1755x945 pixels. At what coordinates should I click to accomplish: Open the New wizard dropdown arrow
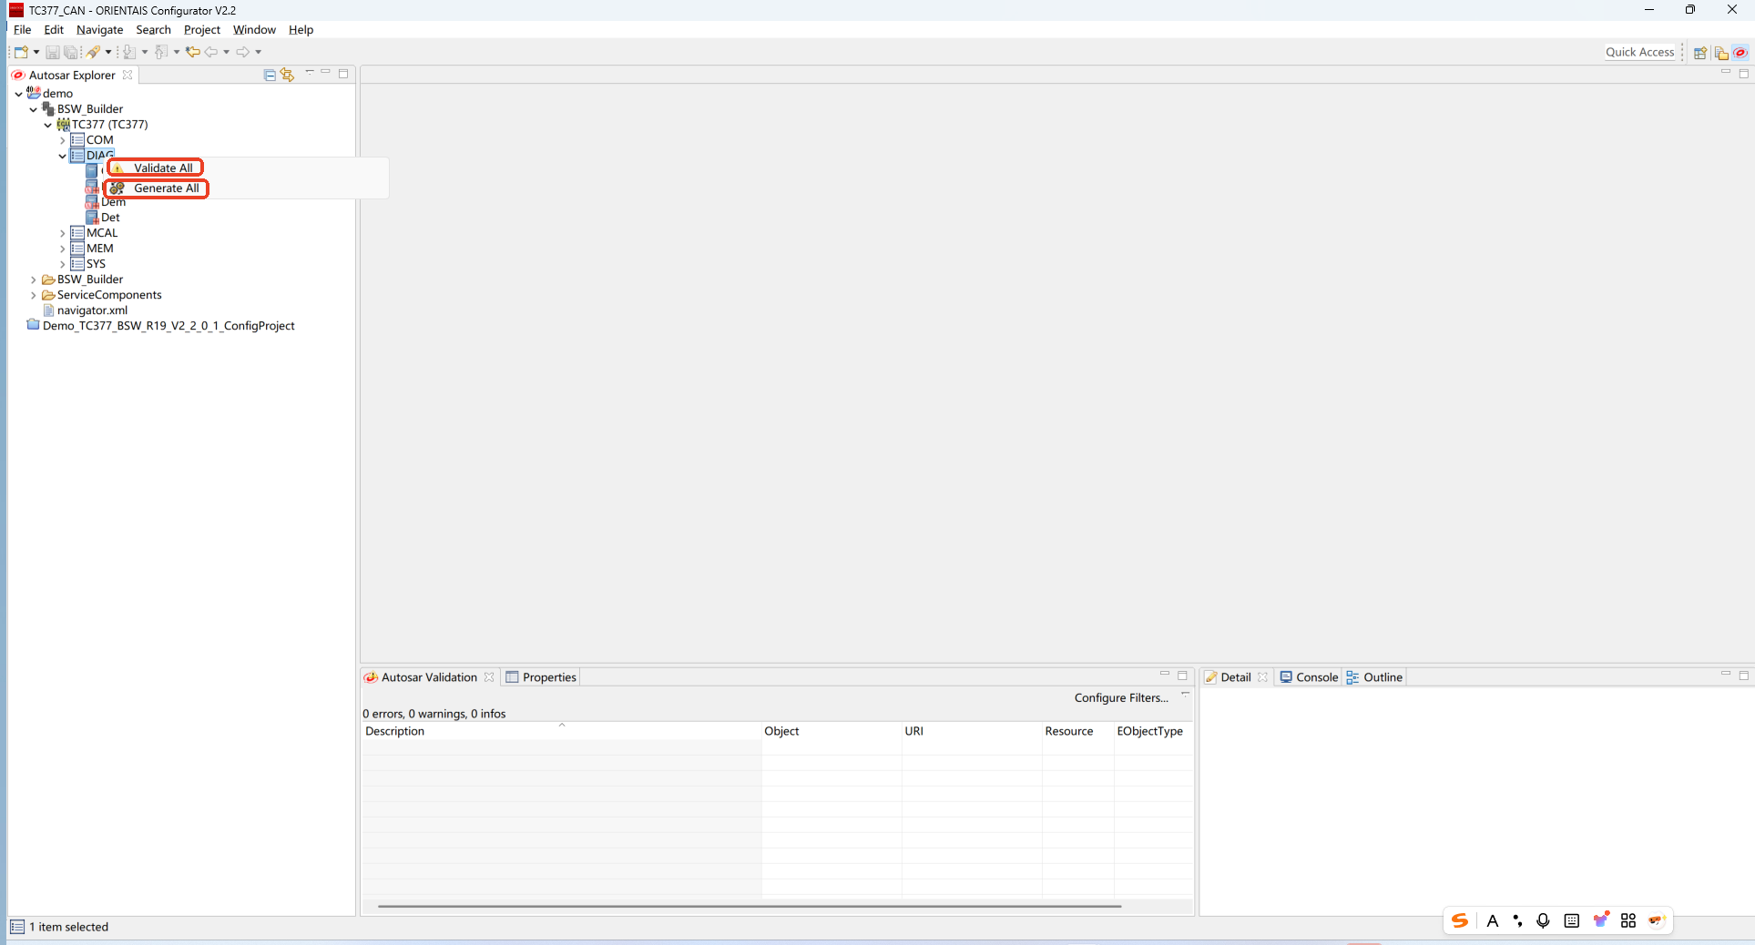coord(36,52)
